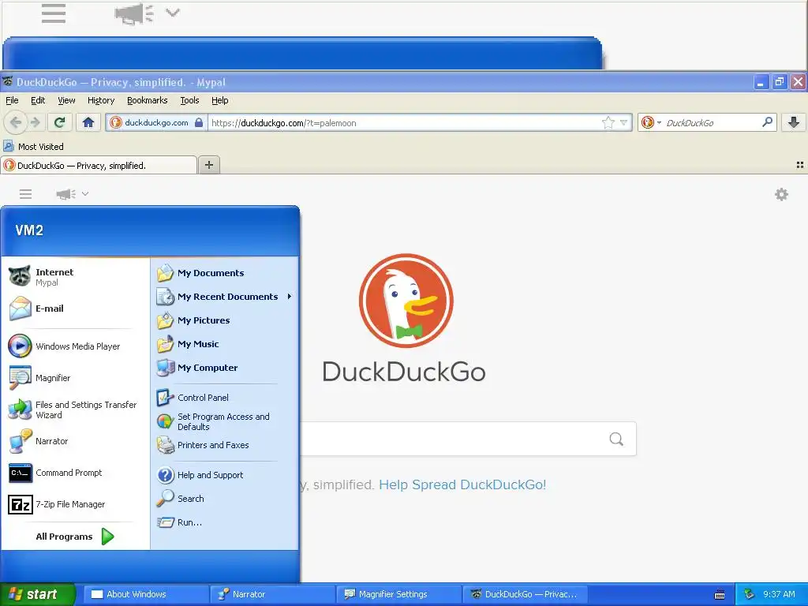Switch to DuckDuckGo browser in the taskbar
Image resolution: width=808 pixels, height=606 pixels.
(525, 594)
